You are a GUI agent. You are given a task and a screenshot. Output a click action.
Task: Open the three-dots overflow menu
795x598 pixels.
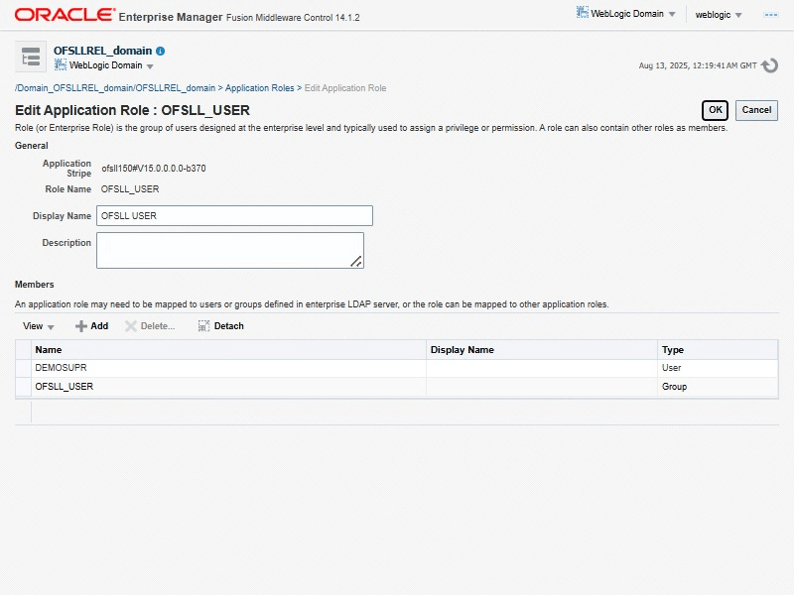pos(770,15)
